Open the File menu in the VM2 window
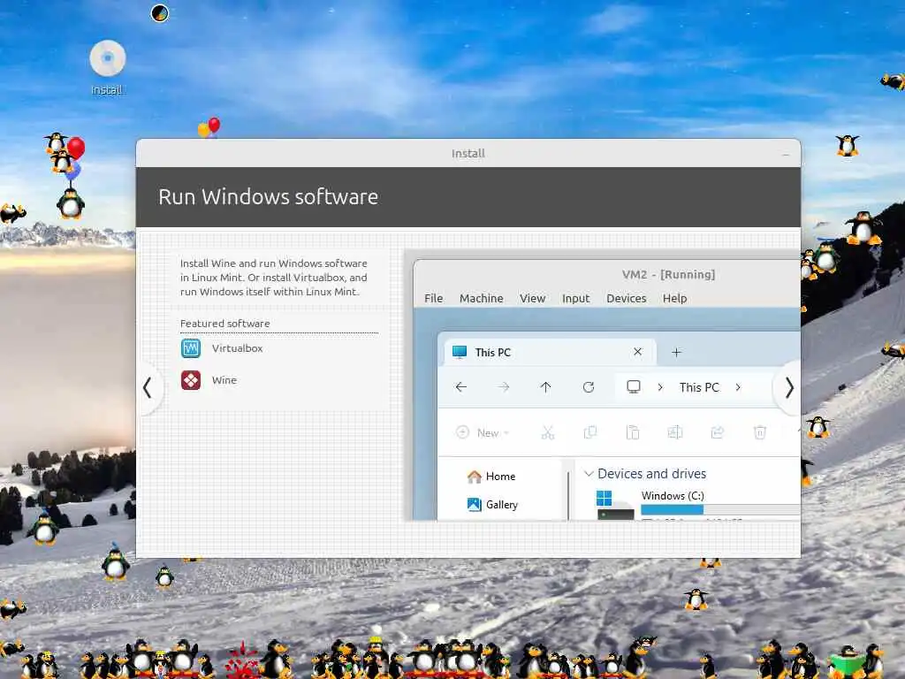The height and width of the screenshot is (679, 905). coord(433,298)
